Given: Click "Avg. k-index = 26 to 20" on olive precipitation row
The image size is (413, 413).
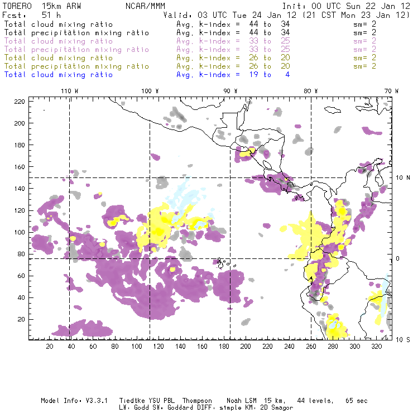Looking at the screenshot, I should point(233,66).
